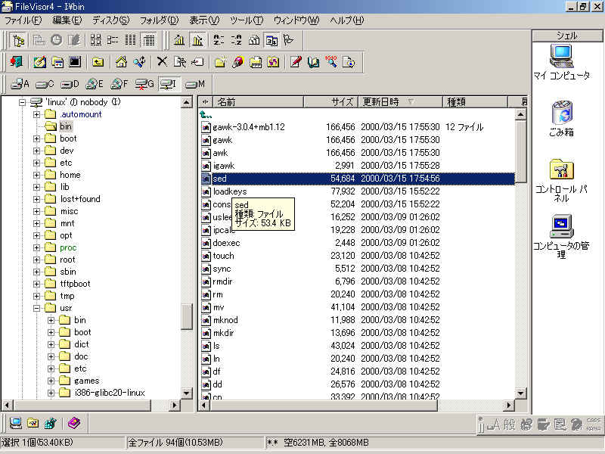This screenshot has height=454, width=605.
Task: Click the file list horizontal scrollbar thumb
Action: tap(324, 406)
